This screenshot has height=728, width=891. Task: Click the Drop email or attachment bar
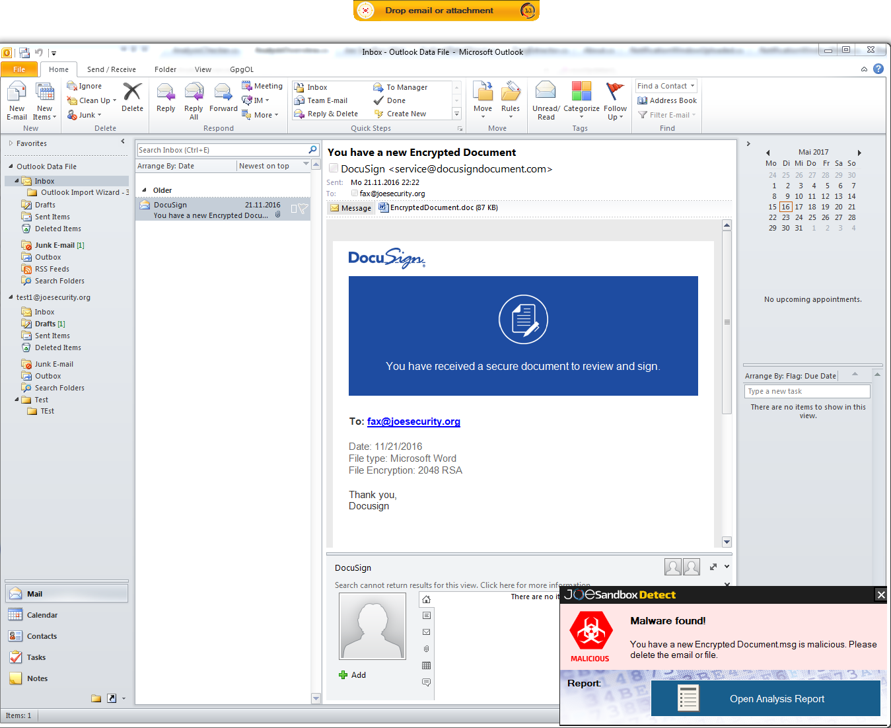pyautogui.click(x=446, y=11)
